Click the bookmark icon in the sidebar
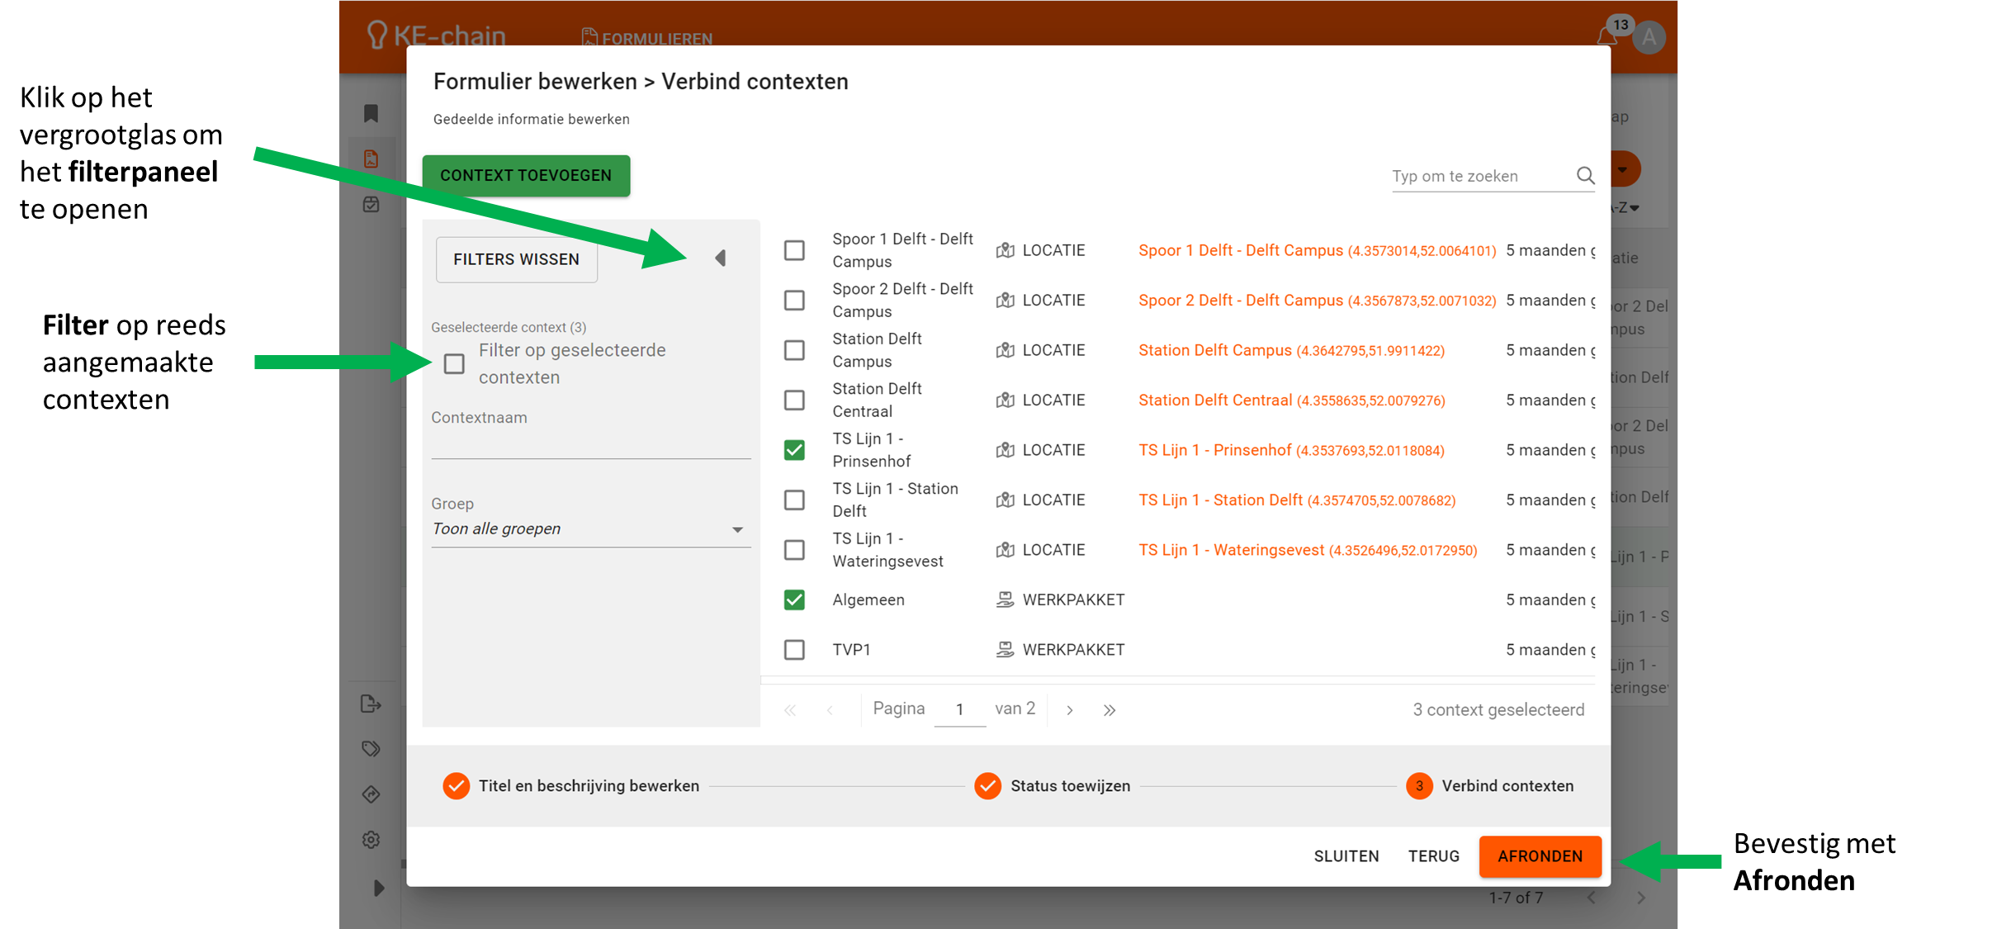Screen dimensions: 2011x929 click(x=371, y=114)
